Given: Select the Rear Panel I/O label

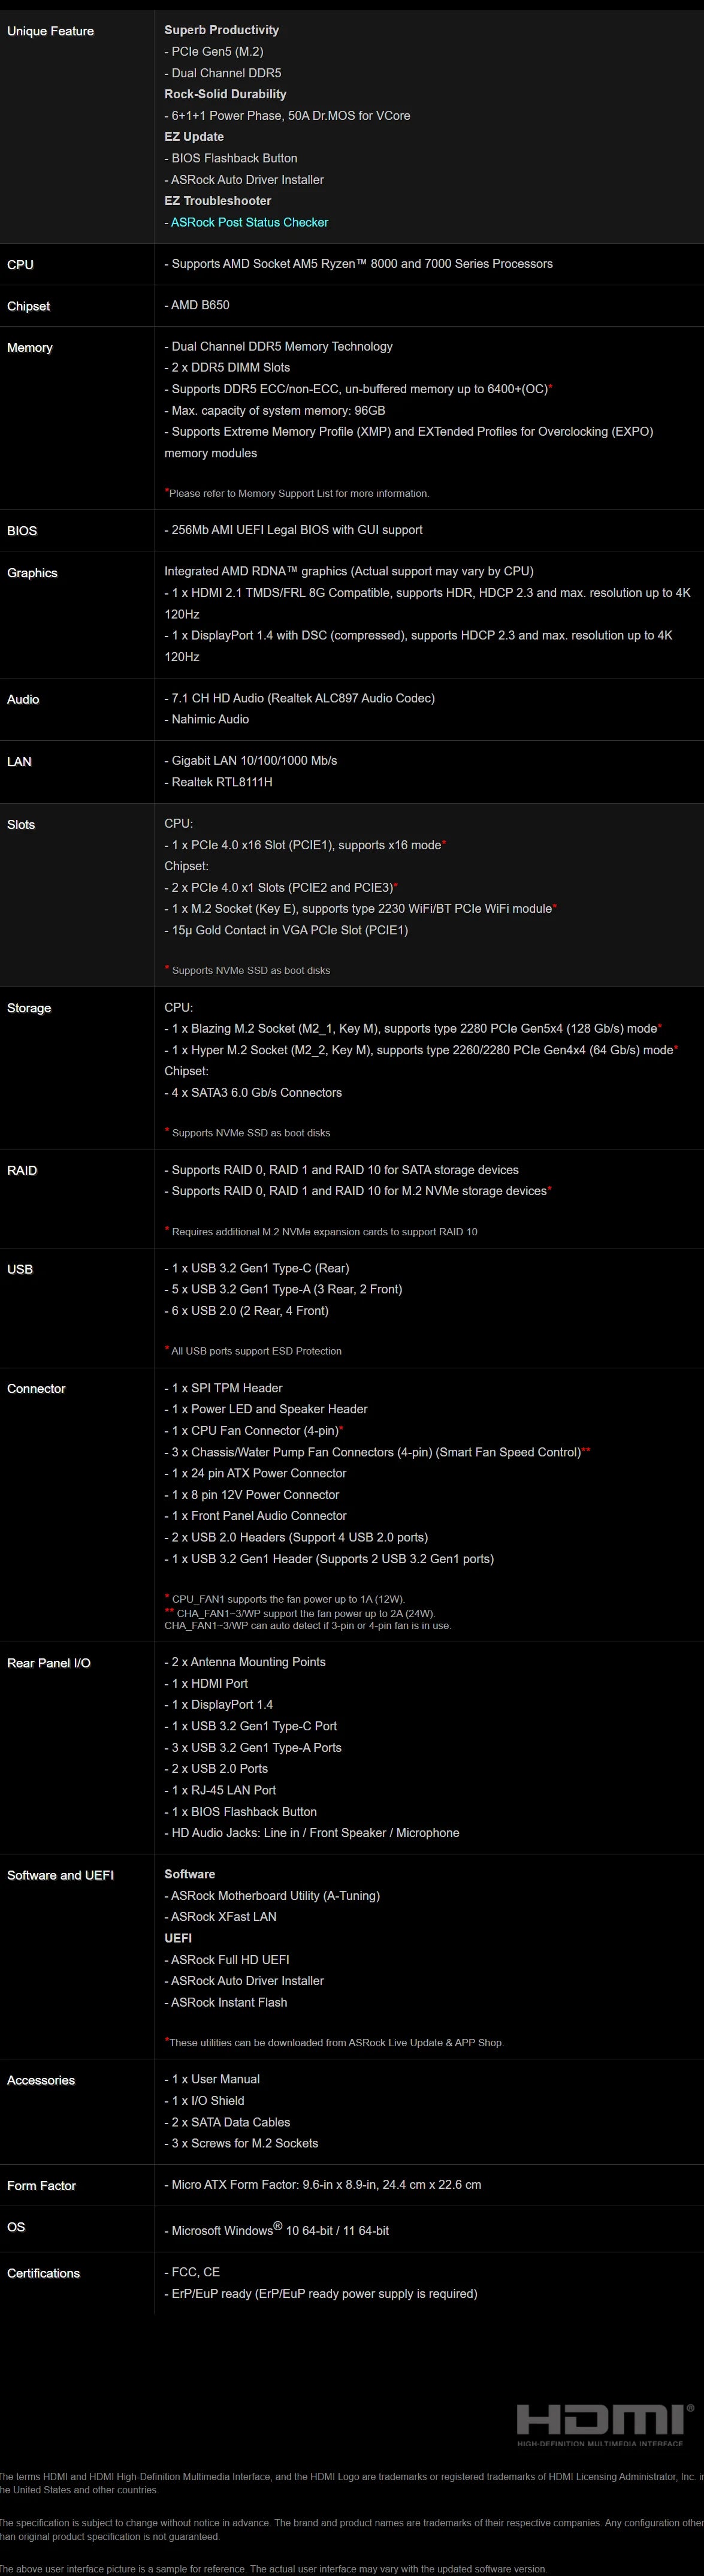Looking at the screenshot, I should tap(49, 1663).
